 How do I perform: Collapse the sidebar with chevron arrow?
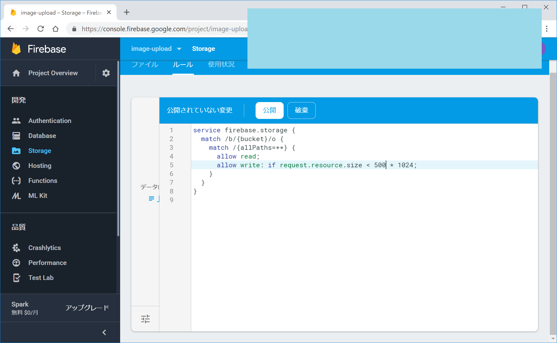point(104,332)
